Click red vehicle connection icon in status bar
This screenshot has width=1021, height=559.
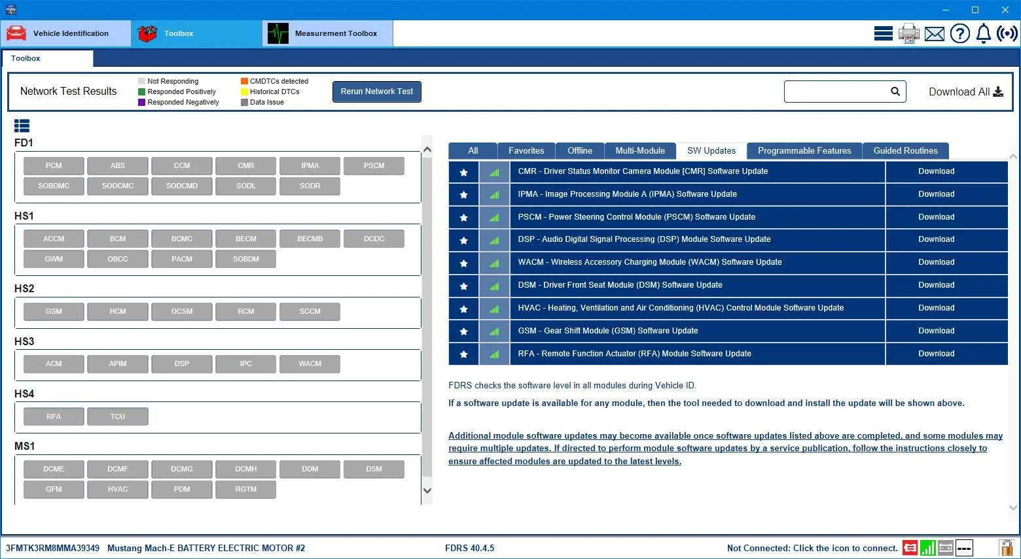pos(910,548)
